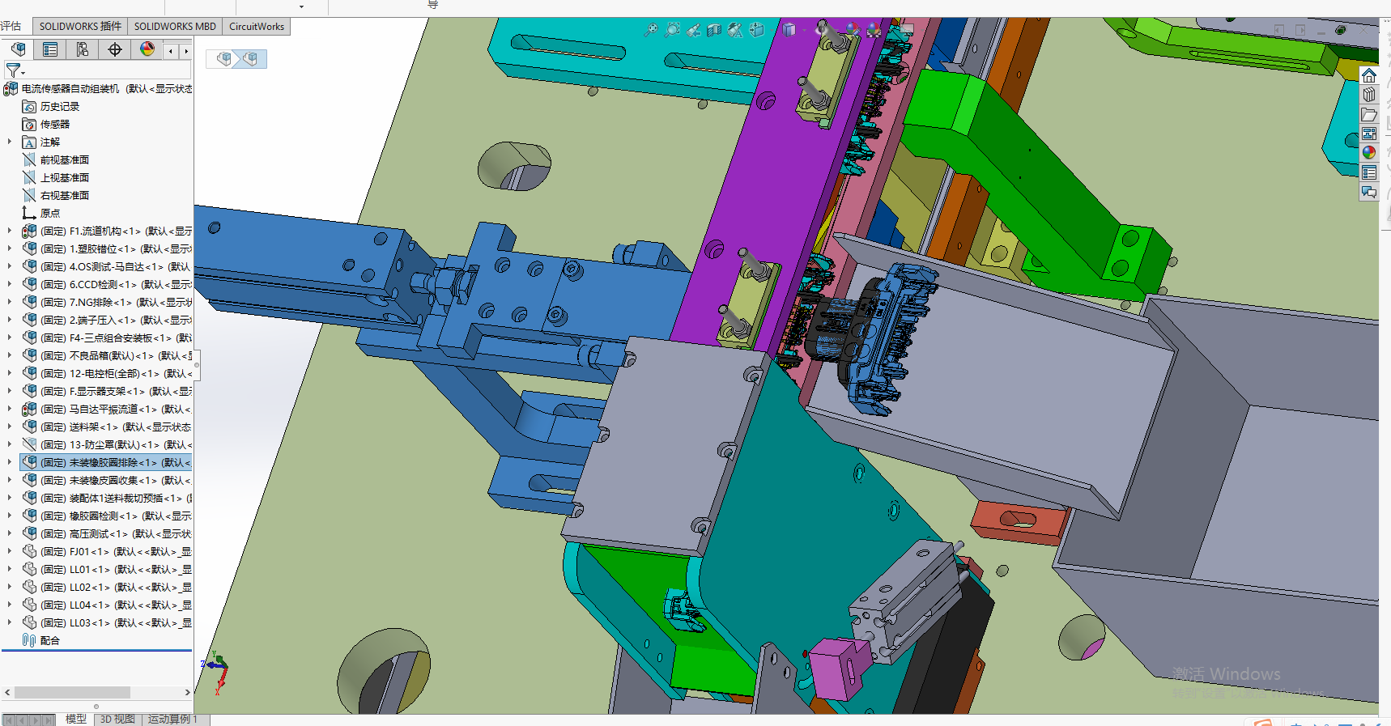Select 历史记录 tree item

coord(60,106)
